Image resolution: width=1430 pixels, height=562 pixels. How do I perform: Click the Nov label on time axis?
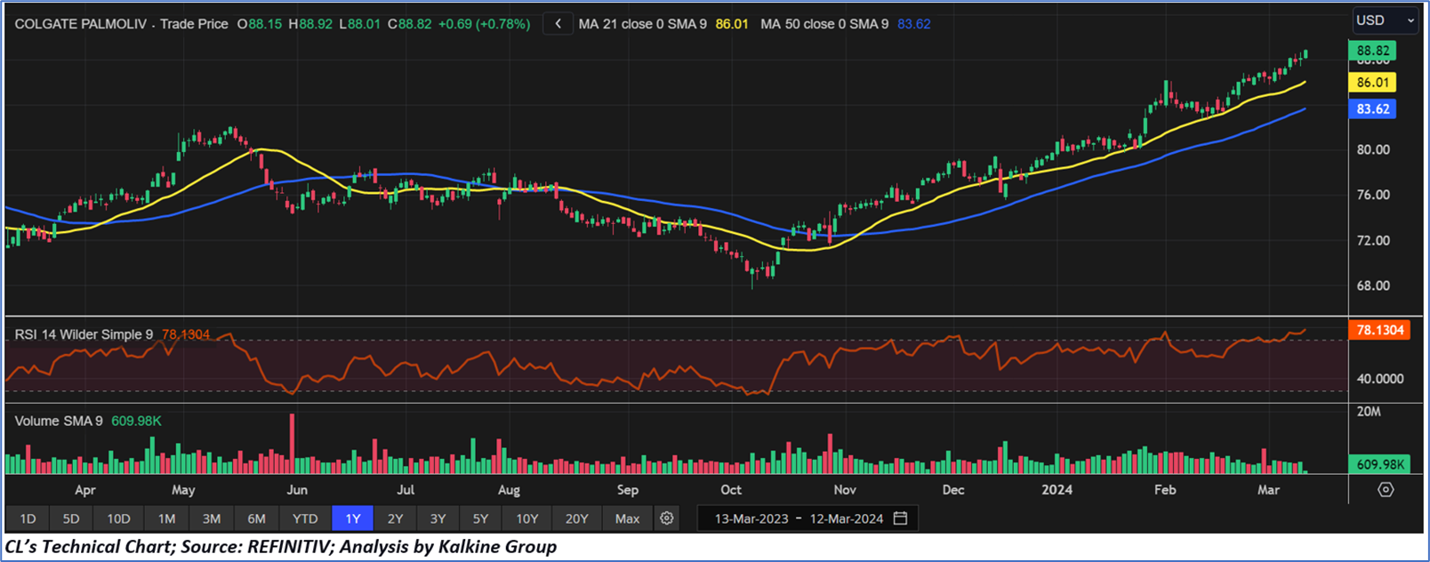(845, 490)
